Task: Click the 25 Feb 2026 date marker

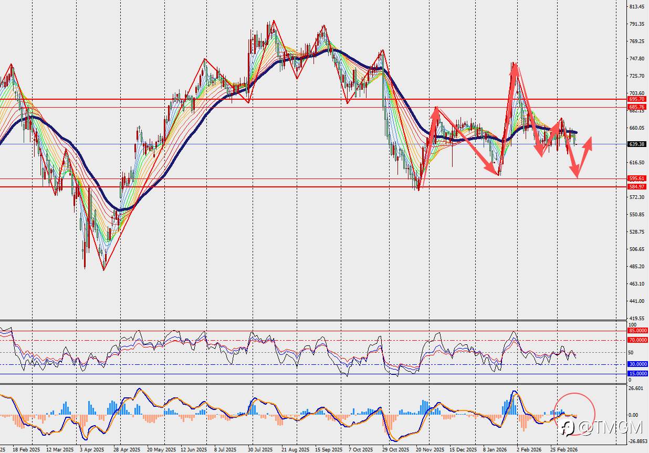Action: click(x=564, y=450)
